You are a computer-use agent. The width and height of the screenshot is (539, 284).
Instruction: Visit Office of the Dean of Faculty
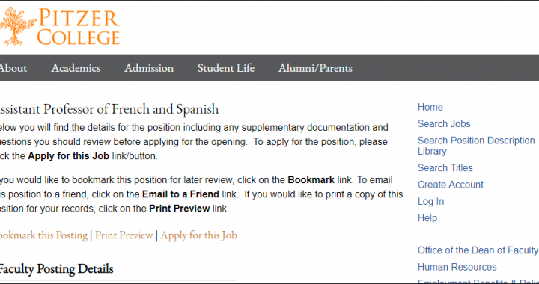pos(478,250)
